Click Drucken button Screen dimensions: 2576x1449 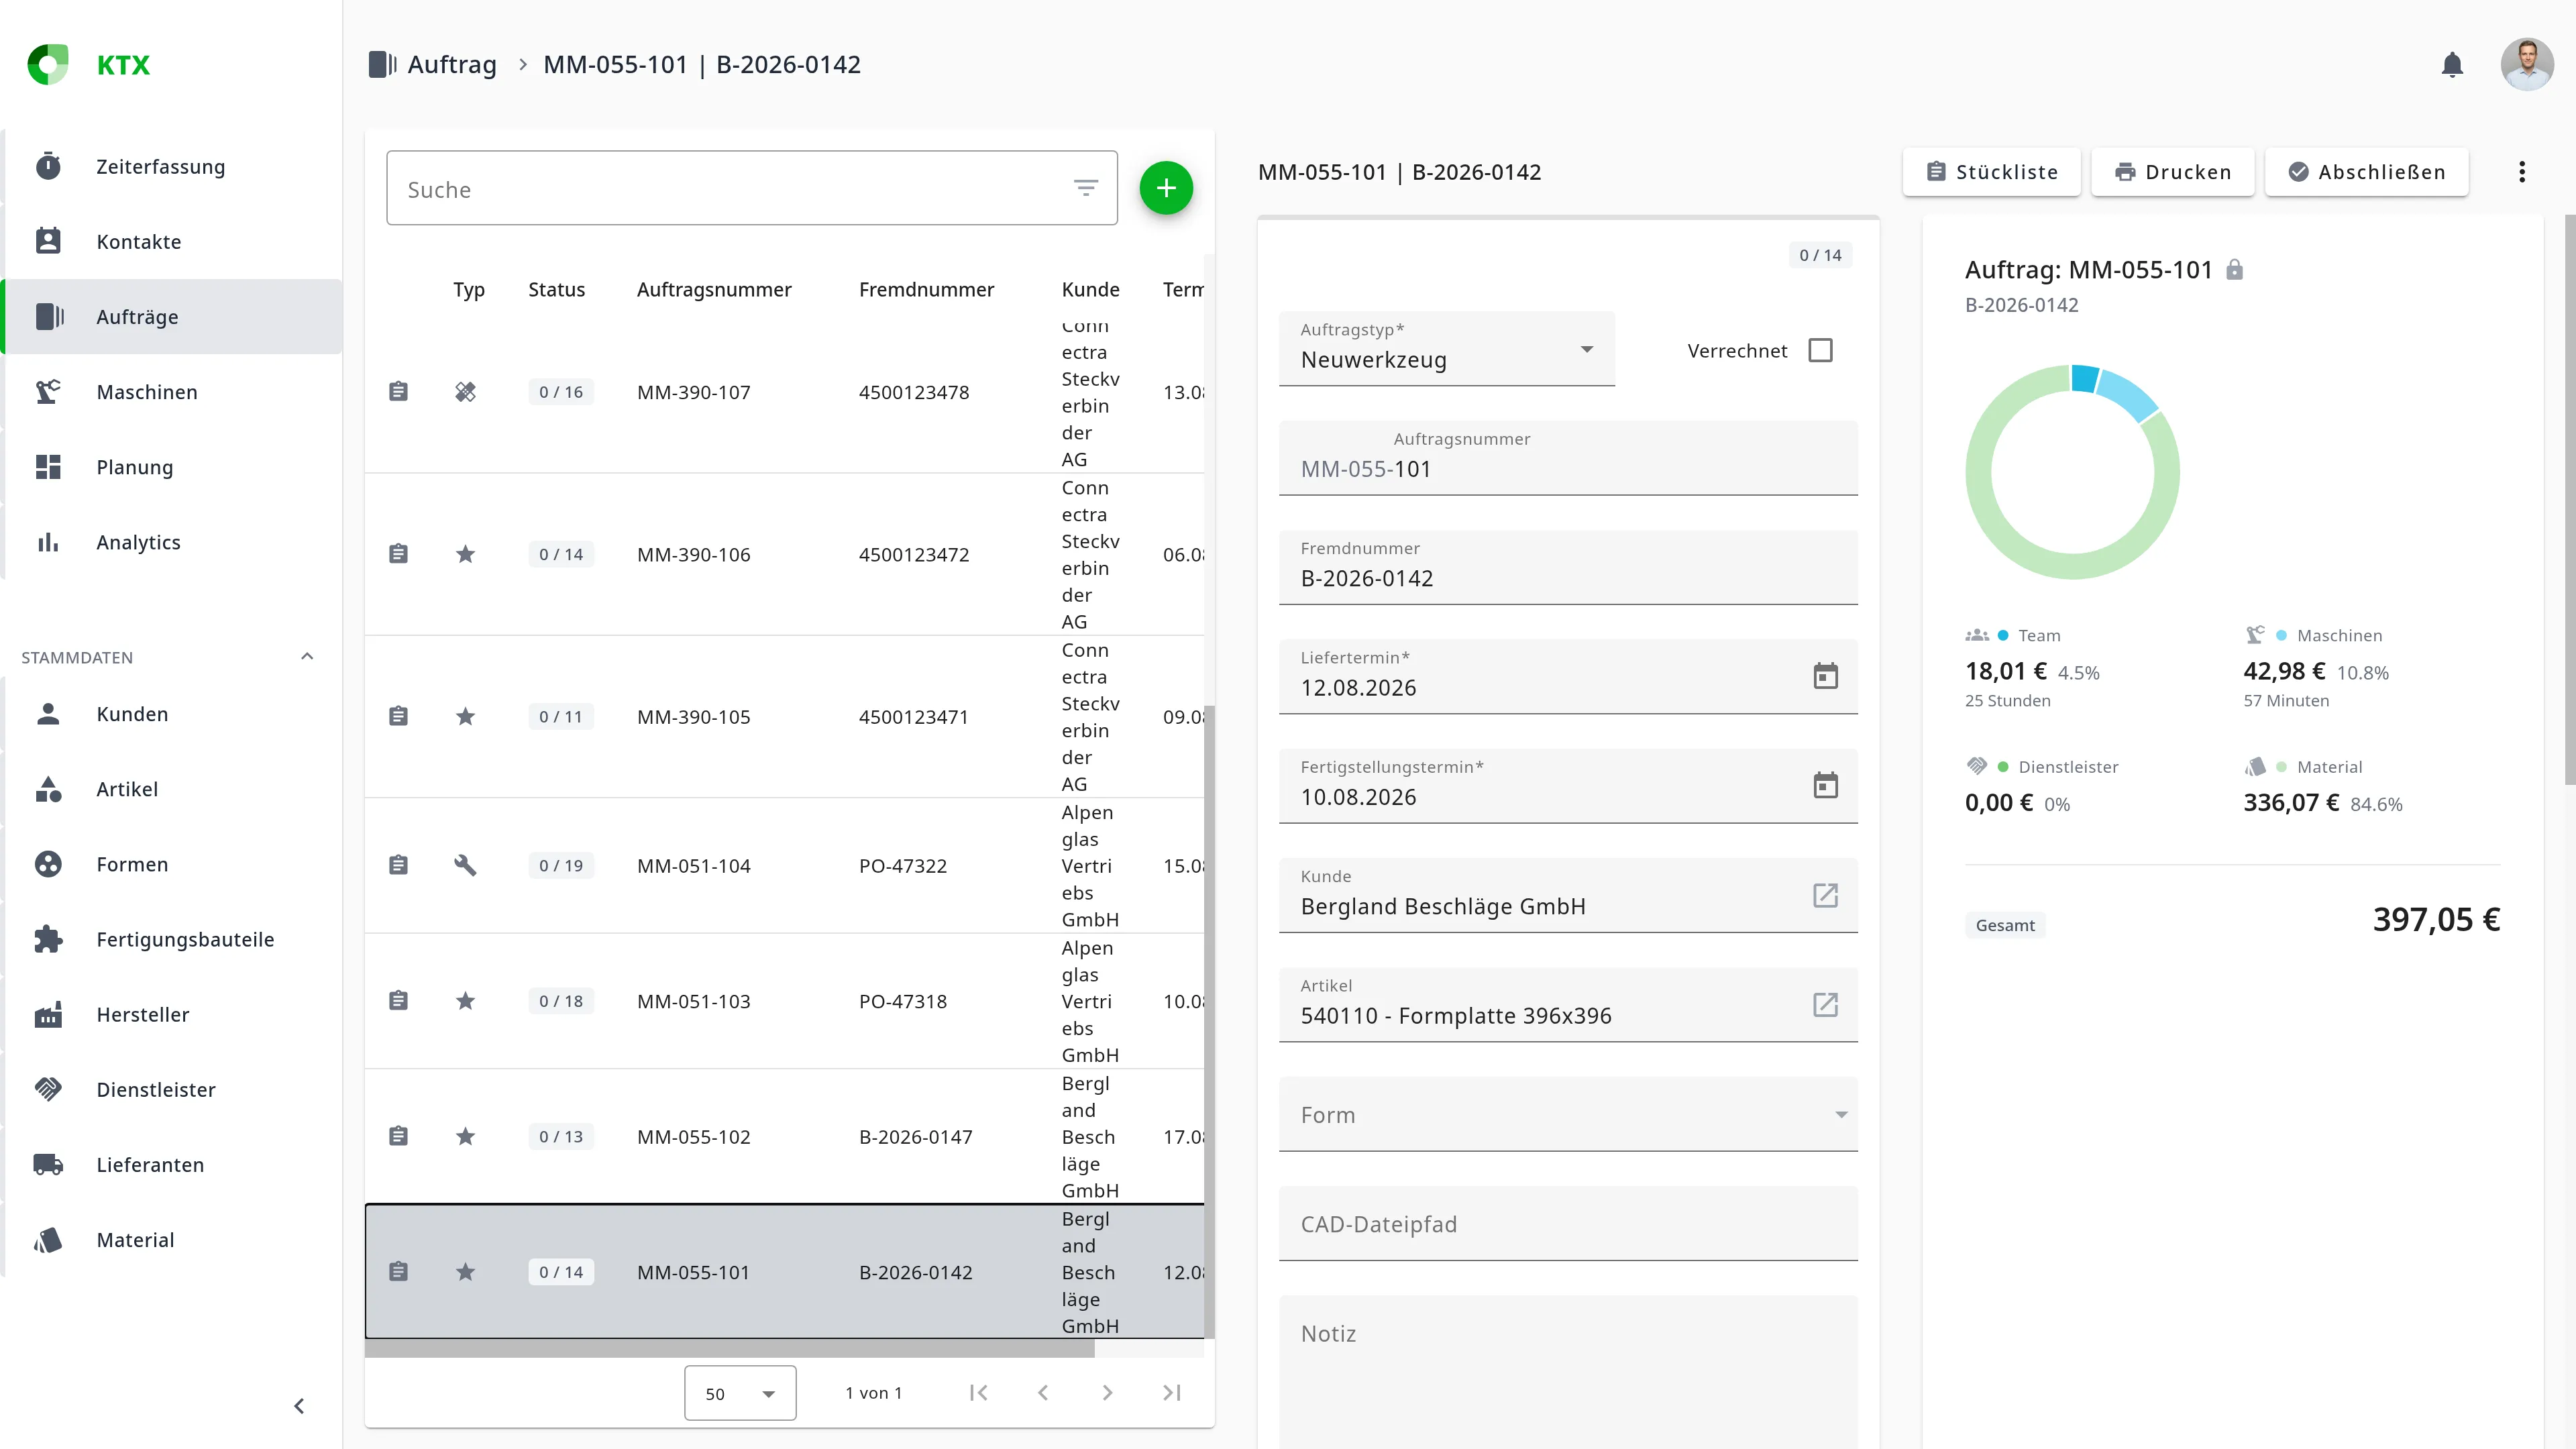click(2172, 172)
